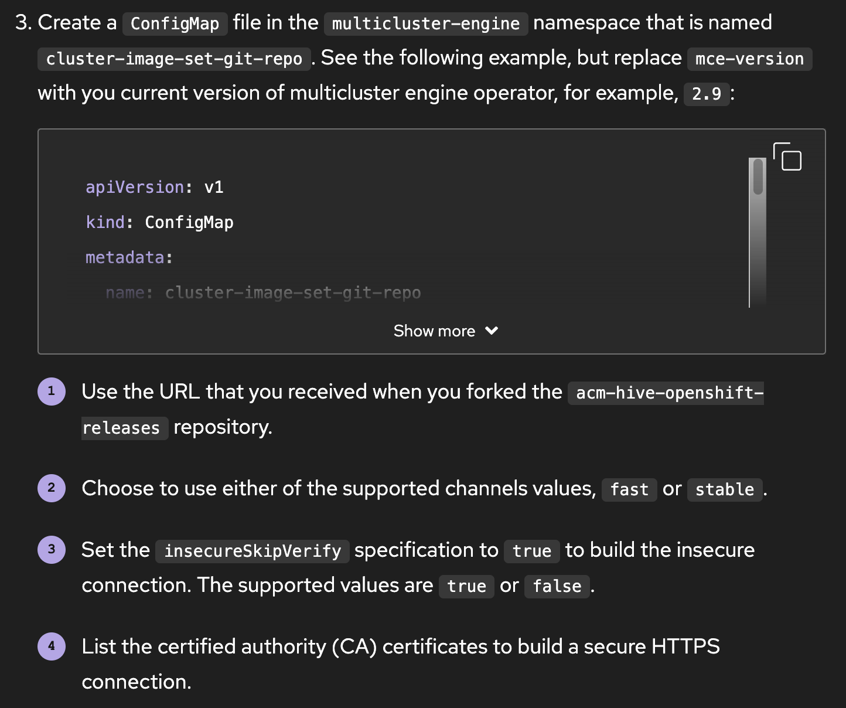Click the callout number 2 badge
Screen dimensions: 846x708
click(x=52, y=488)
